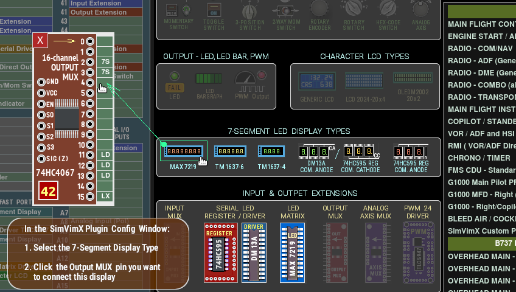
Task: Choose the TM1637-6 display icon
Action: pos(230,151)
